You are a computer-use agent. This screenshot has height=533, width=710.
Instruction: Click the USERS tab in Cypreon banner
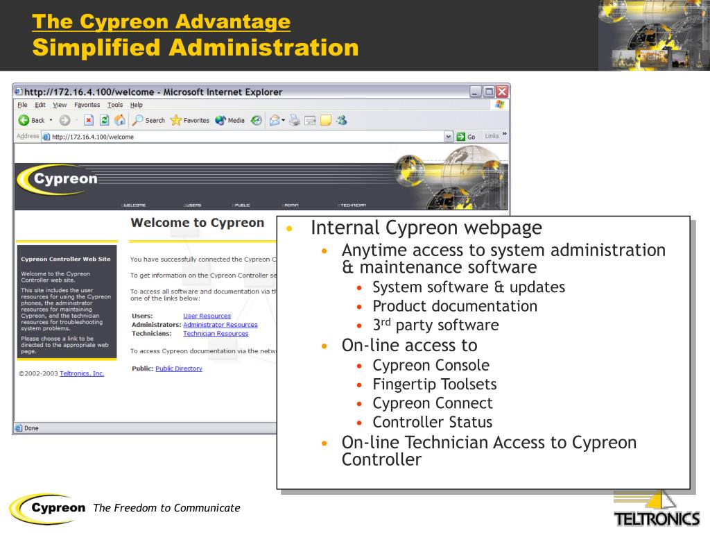pos(193,205)
